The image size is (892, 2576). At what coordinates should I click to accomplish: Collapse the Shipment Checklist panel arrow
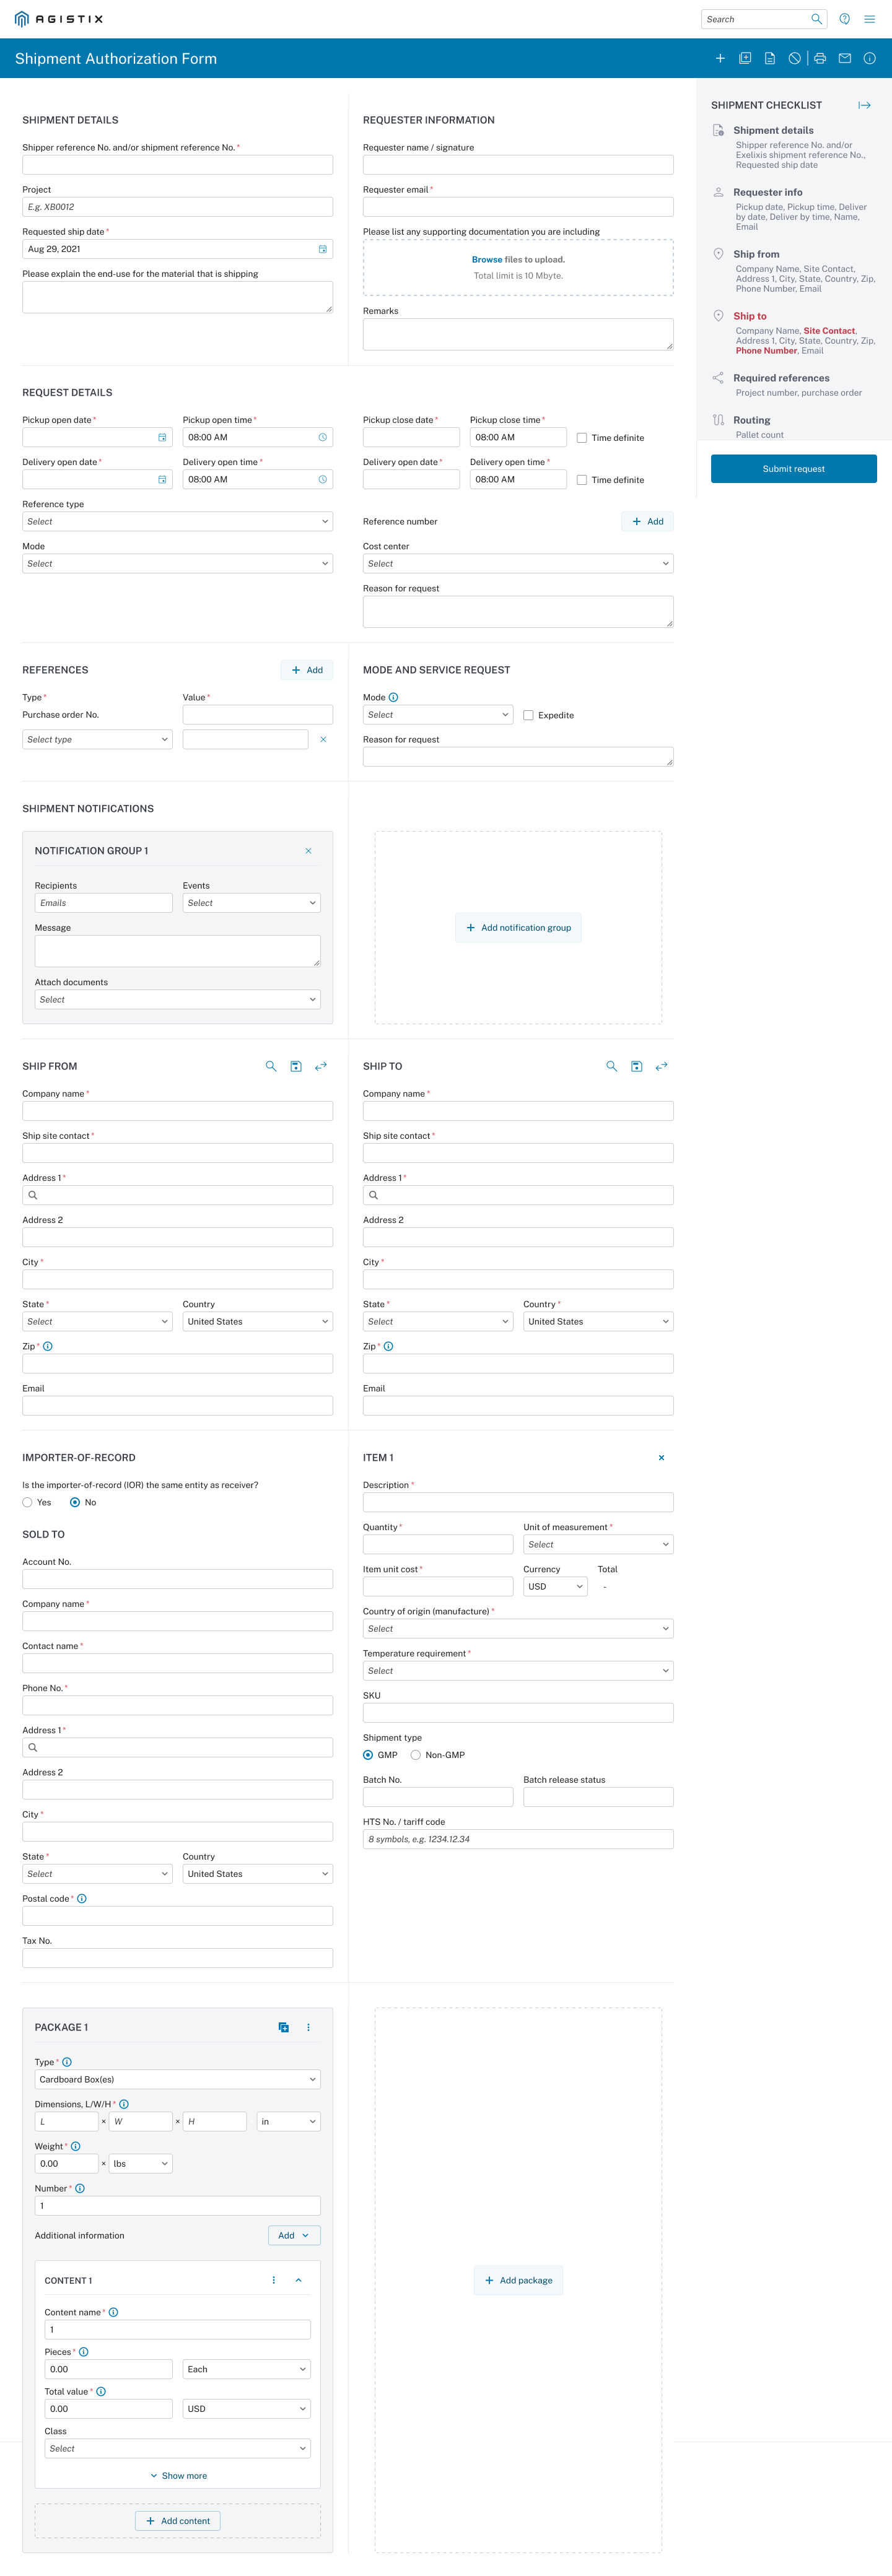pyautogui.click(x=864, y=105)
